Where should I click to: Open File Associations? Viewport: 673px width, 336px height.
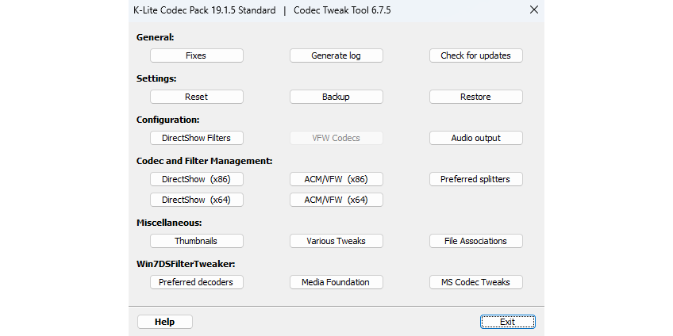[475, 241]
